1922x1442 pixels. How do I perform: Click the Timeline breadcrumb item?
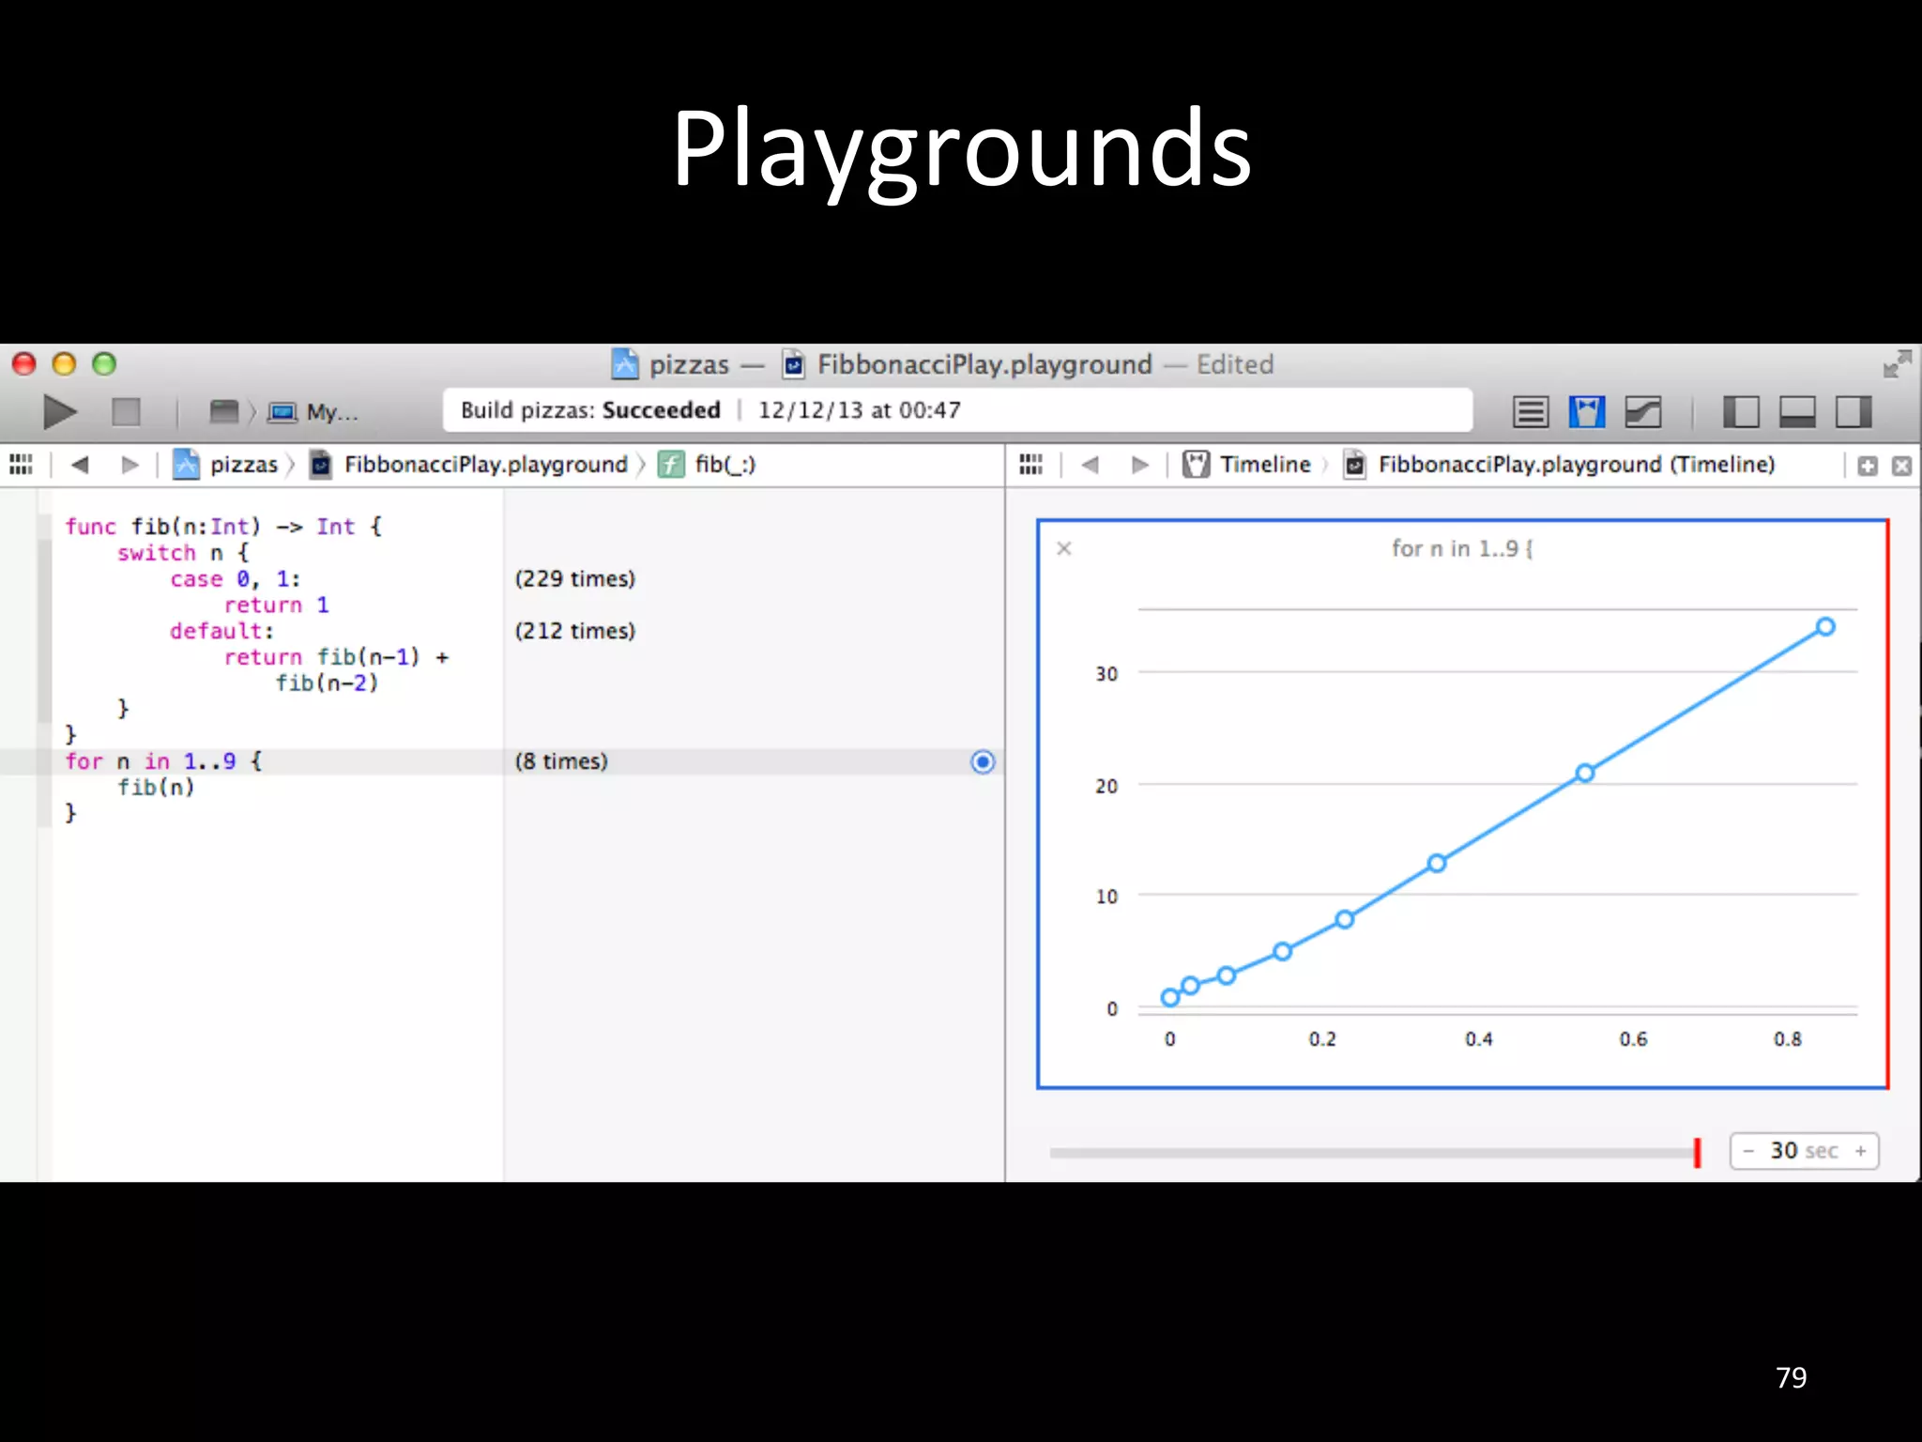pyautogui.click(x=1264, y=465)
